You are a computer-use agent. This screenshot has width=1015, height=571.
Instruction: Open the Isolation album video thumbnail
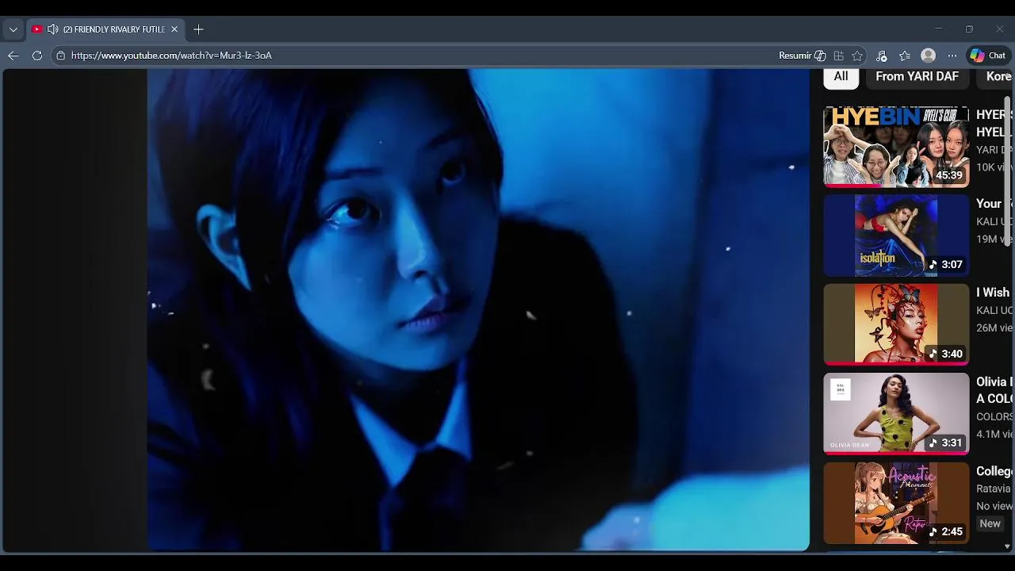click(x=896, y=236)
